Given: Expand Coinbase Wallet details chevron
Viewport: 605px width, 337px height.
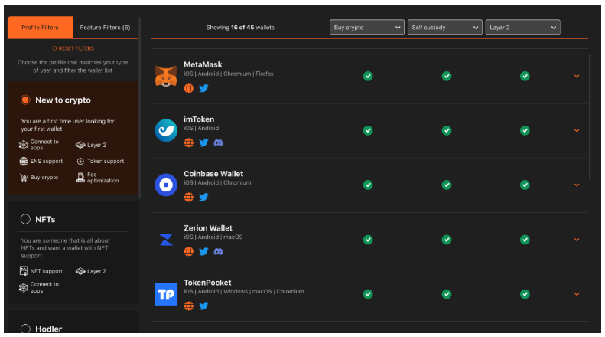Looking at the screenshot, I should pyautogui.click(x=577, y=185).
